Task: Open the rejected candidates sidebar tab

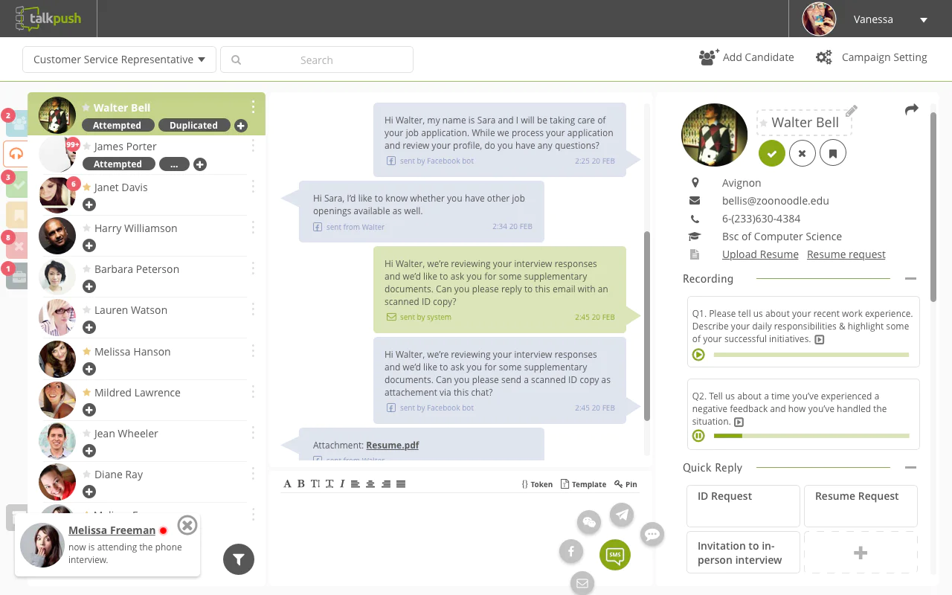Action: point(16,245)
